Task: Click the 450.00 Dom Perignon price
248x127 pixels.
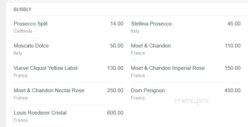Action: pyautogui.click(x=233, y=91)
